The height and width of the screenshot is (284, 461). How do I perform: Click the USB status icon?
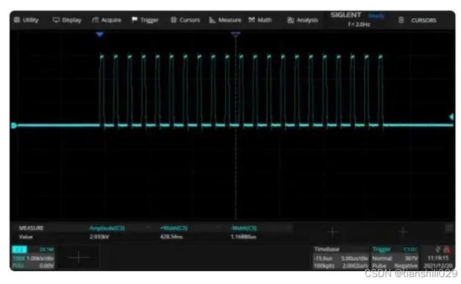pyautogui.click(x=438, y=250)
